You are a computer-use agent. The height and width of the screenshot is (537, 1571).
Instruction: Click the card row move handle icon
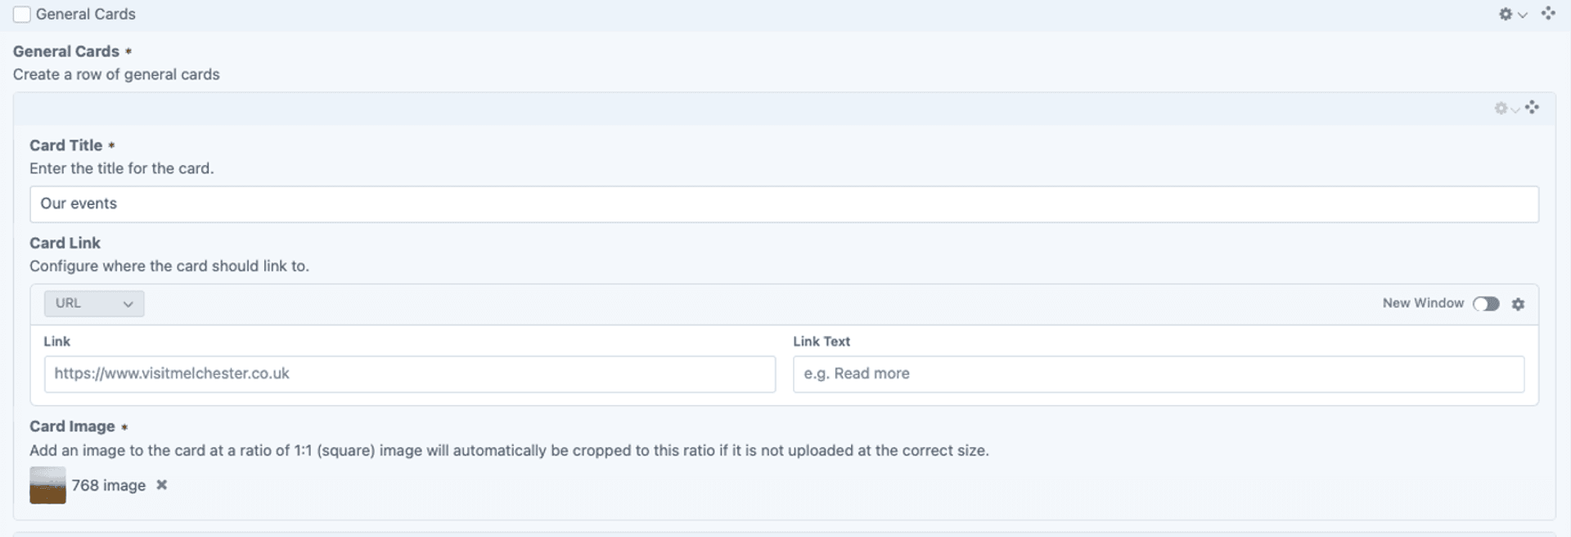tap(1532, 107)
